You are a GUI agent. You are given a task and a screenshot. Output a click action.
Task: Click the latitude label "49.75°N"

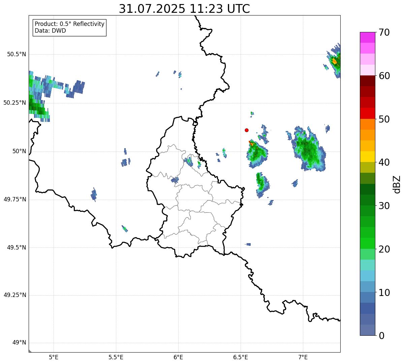click(15, 199)
